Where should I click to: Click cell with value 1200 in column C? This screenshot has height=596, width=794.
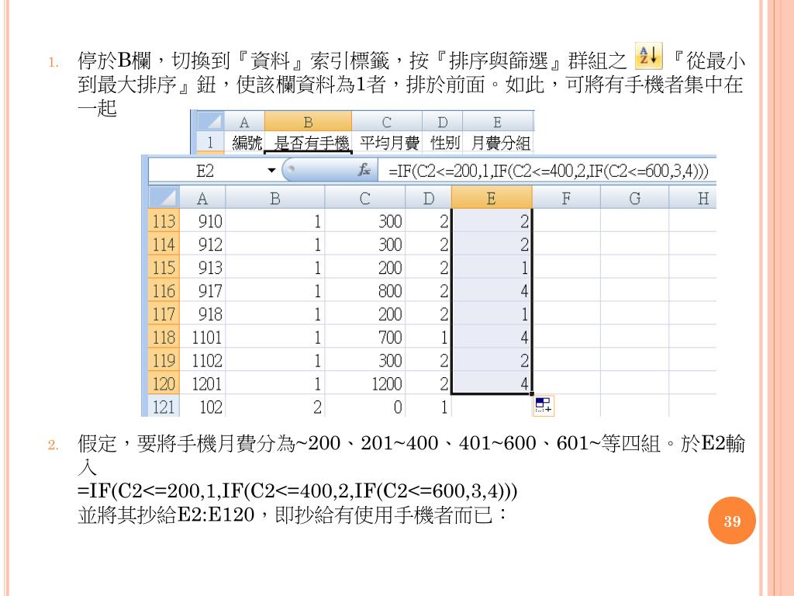tap(364, 383)
